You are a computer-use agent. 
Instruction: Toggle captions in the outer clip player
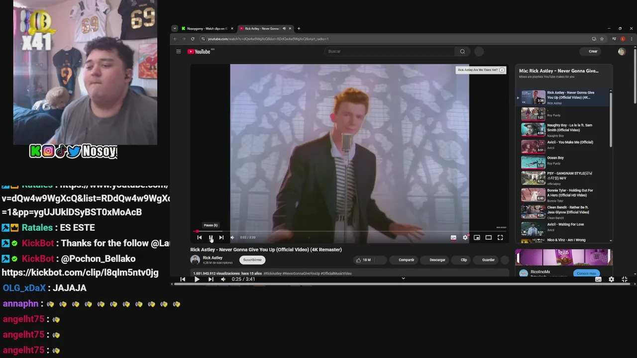pyautogui.click(x=598, y=279)
